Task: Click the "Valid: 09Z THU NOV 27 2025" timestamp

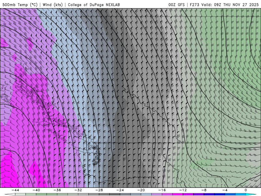Action: 230,5
